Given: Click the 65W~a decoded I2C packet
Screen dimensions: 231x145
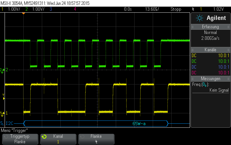Looking at the screenshot, I should 139,124.
